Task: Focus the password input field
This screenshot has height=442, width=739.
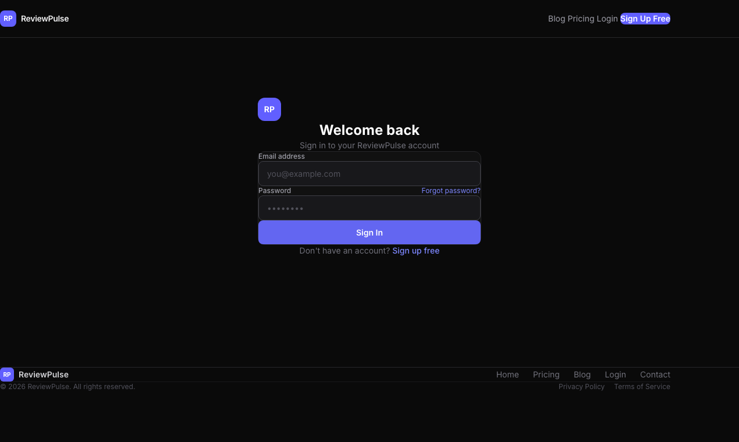Action: click(x=369, y=208)
